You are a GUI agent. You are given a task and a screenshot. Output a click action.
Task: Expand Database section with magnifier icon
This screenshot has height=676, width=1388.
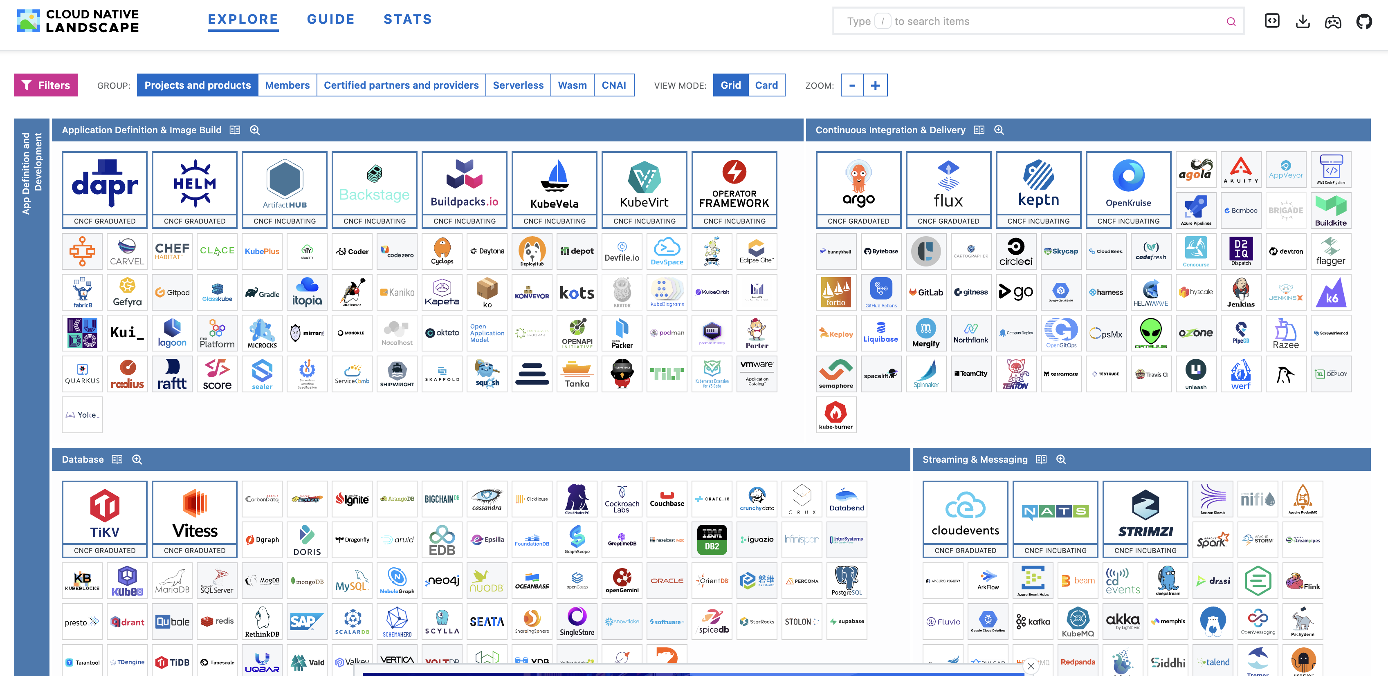(x=137, y=459)
